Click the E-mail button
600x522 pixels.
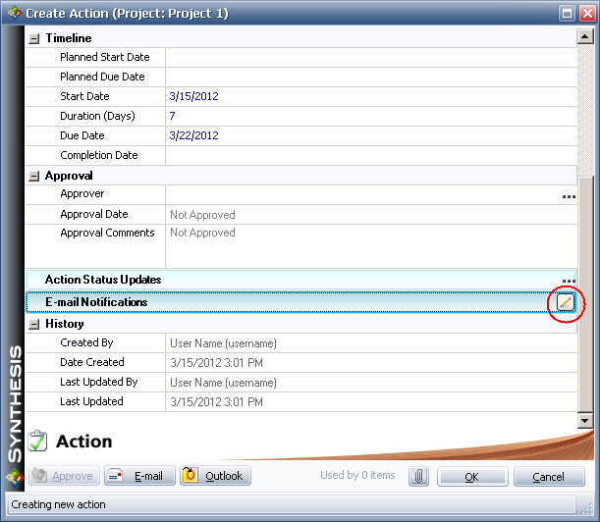click(139, 476)
